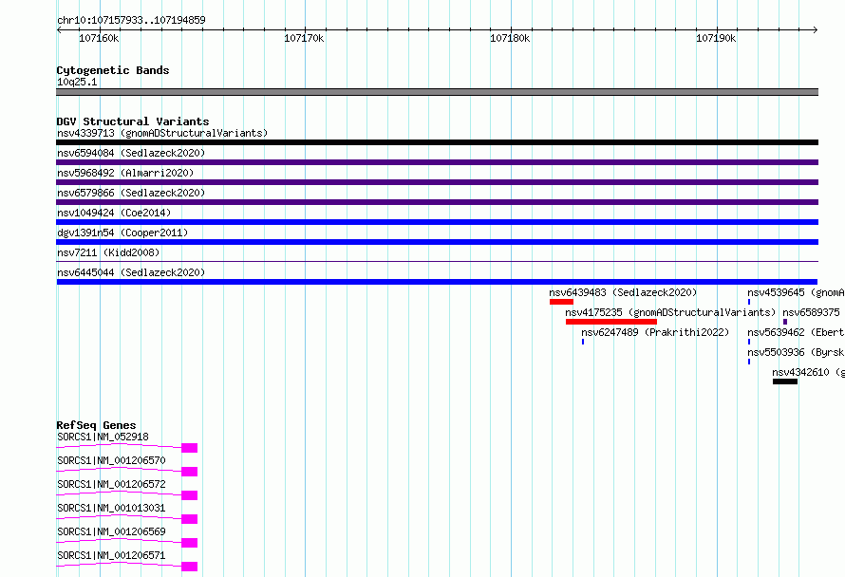The image size is (845, 577).
Task: Click the 107190k ruler label
Action: (716, 38)
